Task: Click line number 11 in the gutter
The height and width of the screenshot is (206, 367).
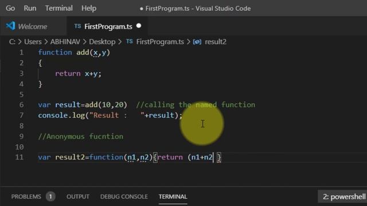Action: tap(19, 157)
